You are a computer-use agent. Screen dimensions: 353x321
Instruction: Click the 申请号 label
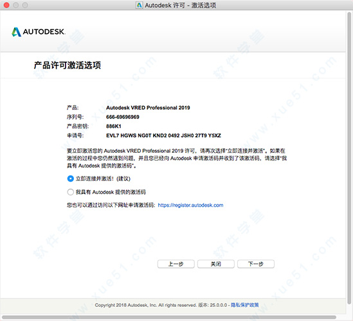click(x=75, y=135)
